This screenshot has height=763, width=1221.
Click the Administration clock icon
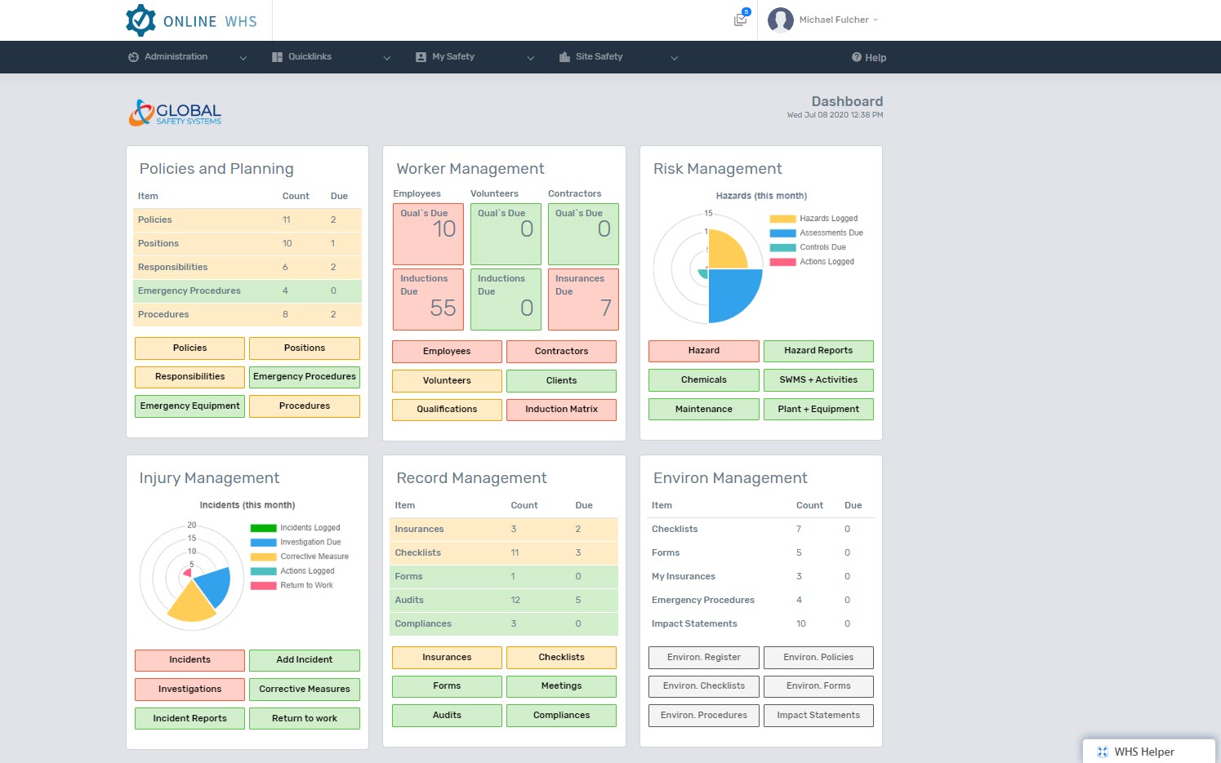pyautogui.click(x=133, y=57)
